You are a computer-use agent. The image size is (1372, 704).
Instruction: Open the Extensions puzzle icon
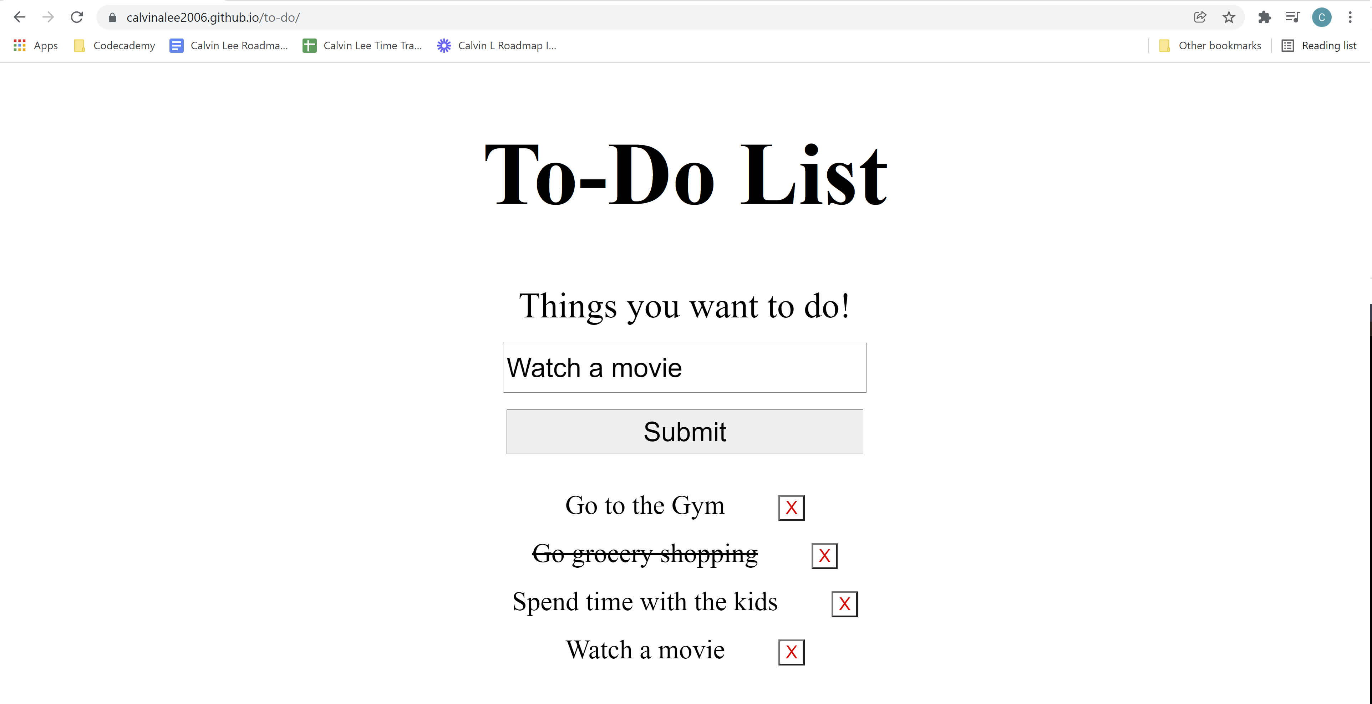coord(1264,17)
